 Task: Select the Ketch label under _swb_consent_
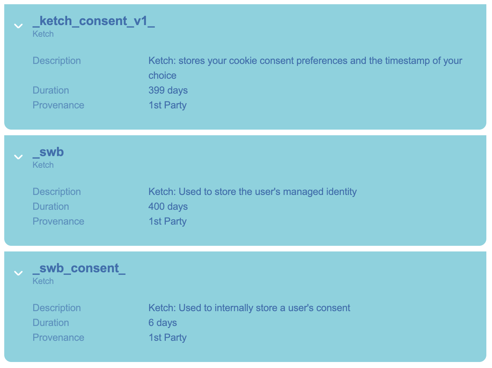click(x=43, y=281)
